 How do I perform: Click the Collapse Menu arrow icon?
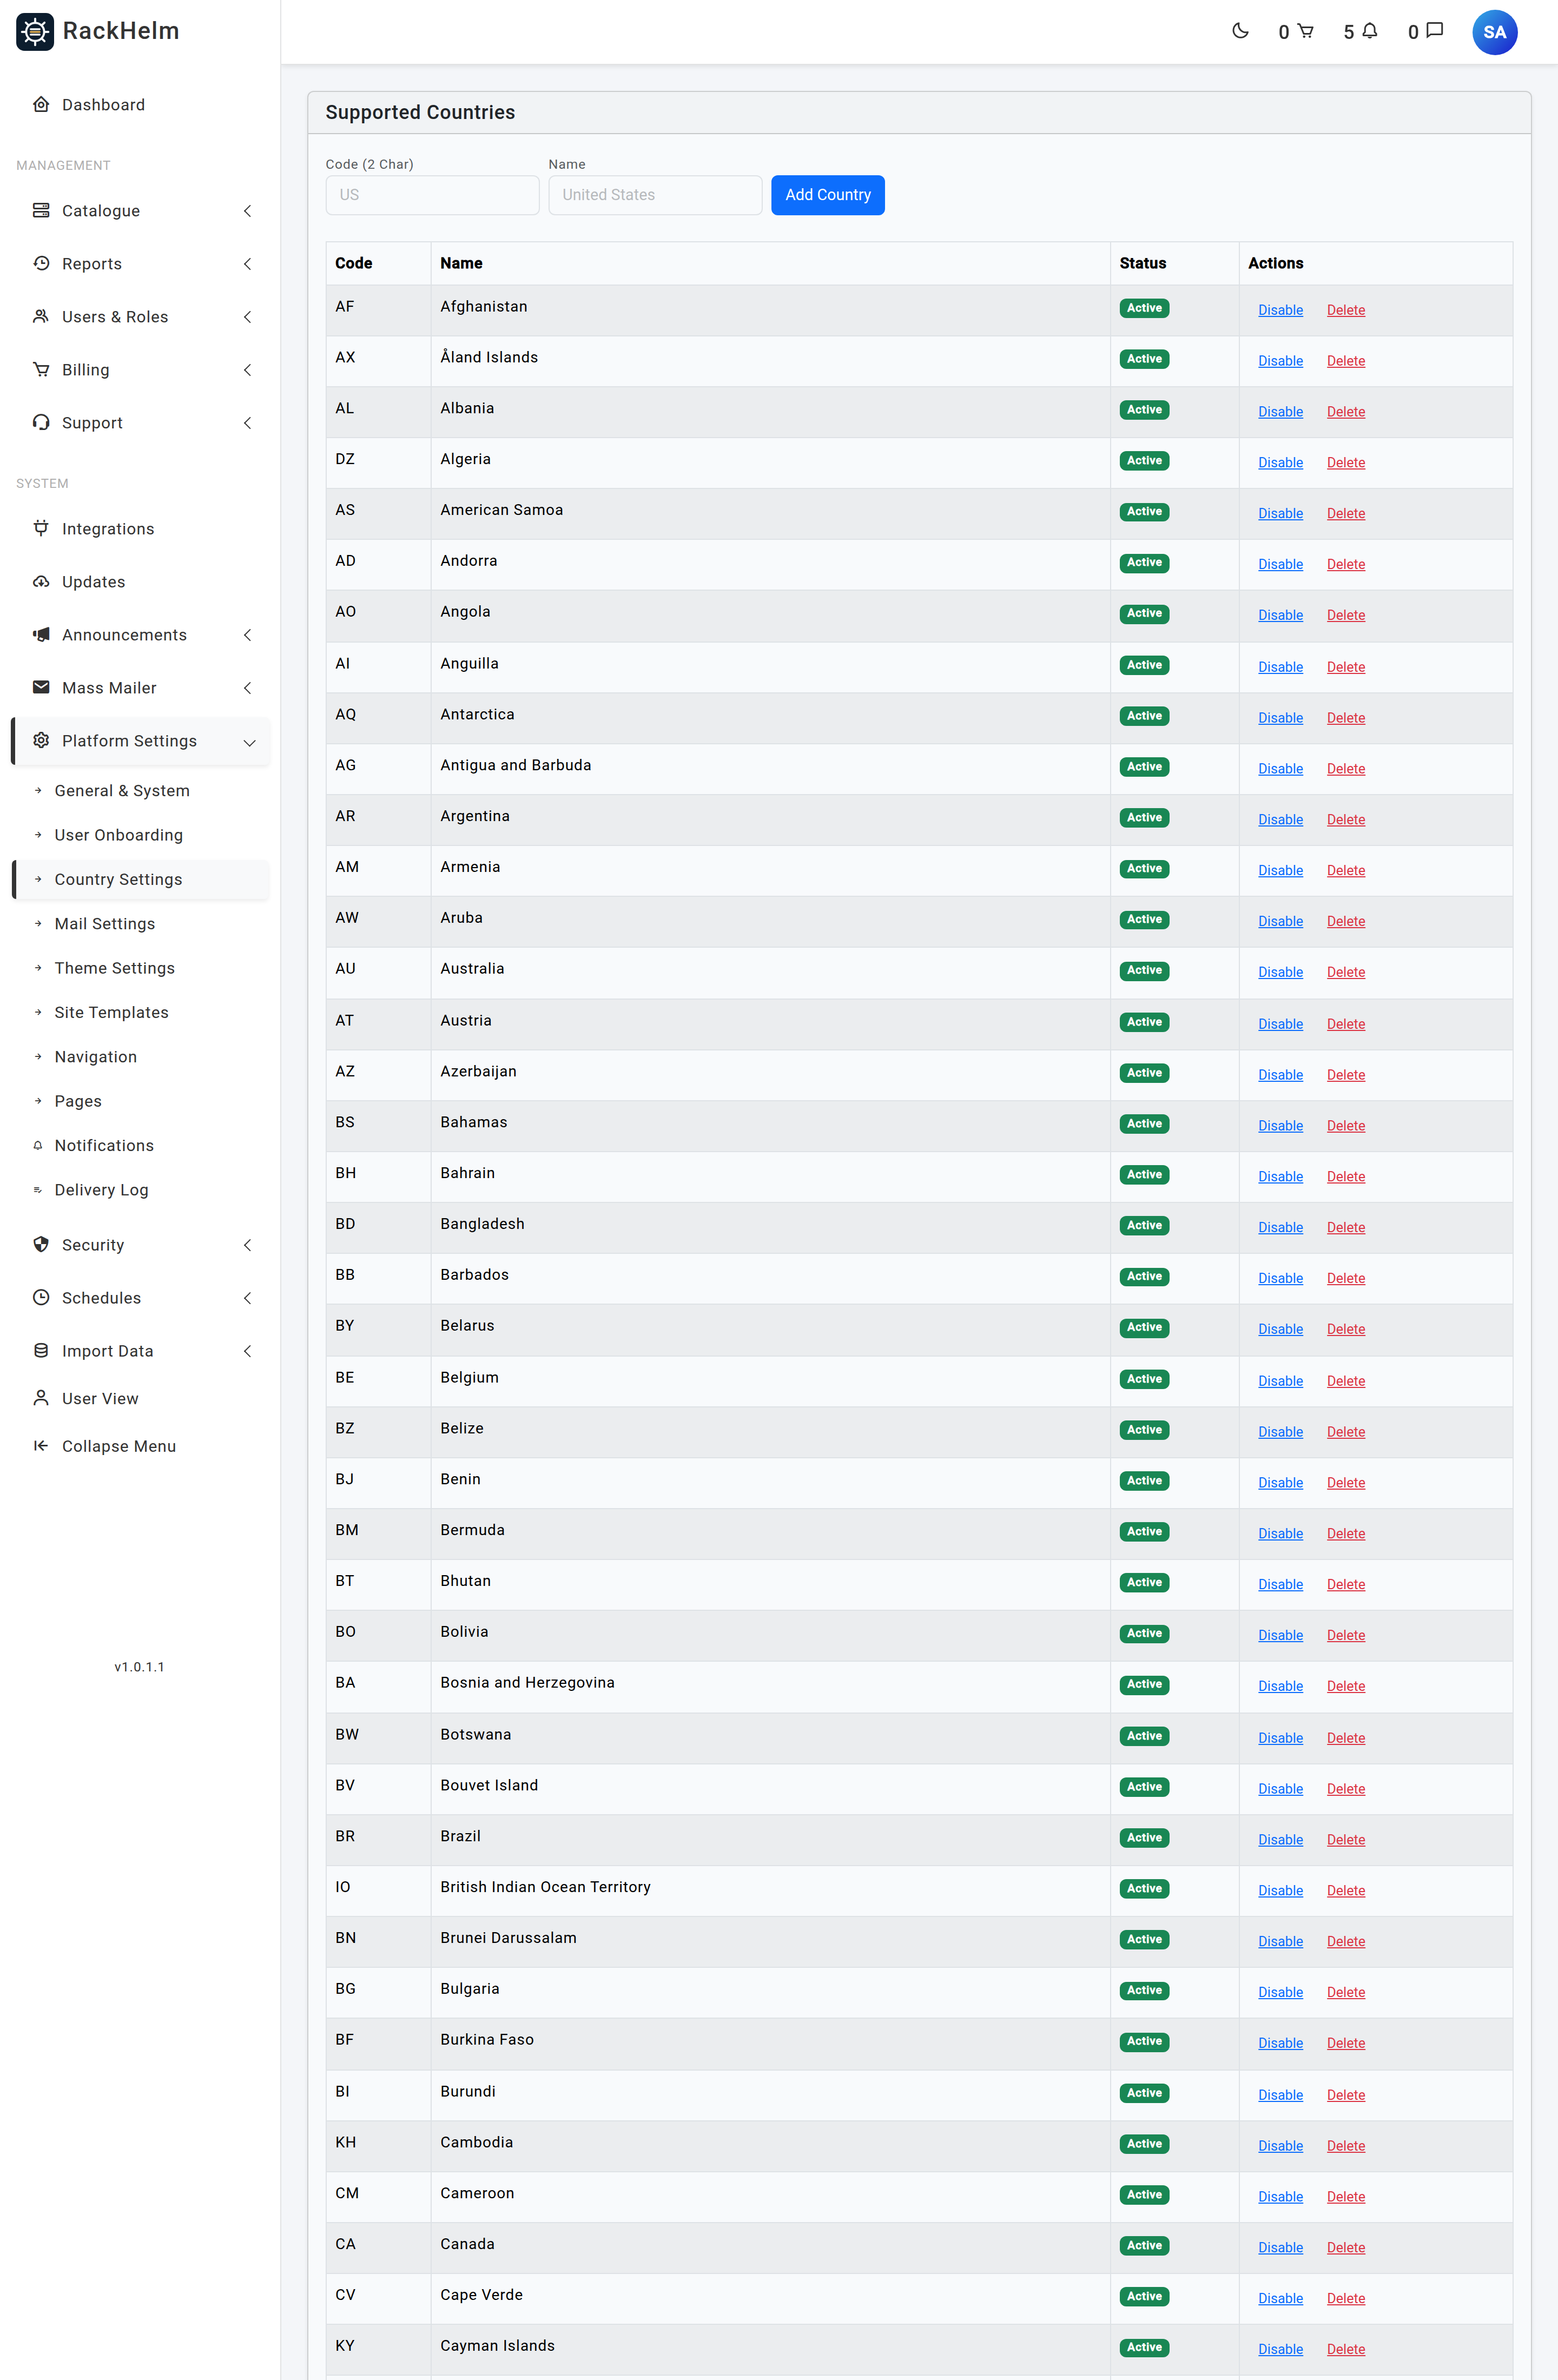click(41, 1445)
